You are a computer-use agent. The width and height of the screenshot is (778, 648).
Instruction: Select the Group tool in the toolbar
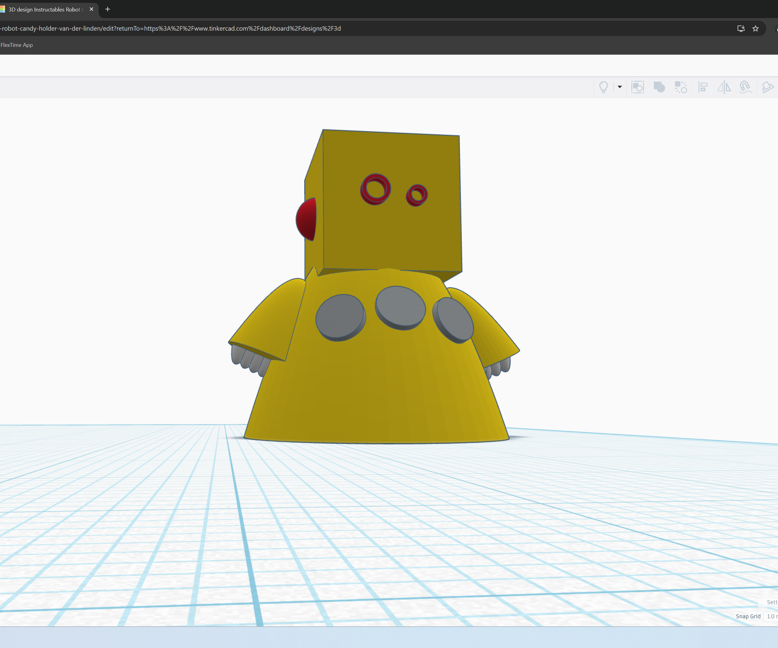coord(659,87)
